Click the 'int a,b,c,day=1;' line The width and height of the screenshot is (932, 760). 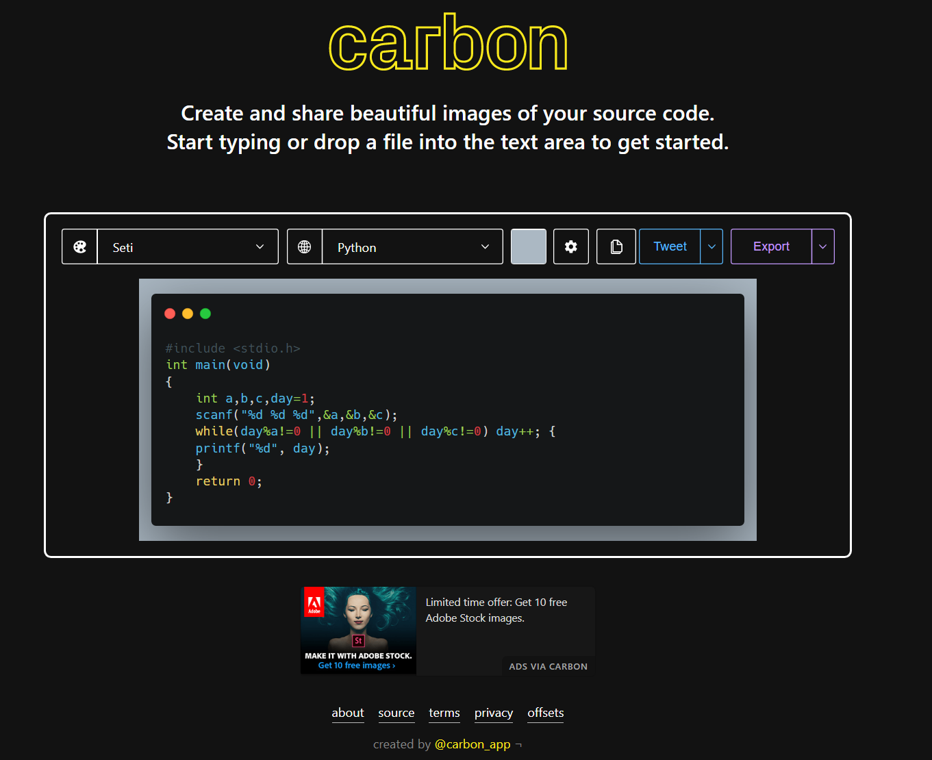[x=255, y=398]
